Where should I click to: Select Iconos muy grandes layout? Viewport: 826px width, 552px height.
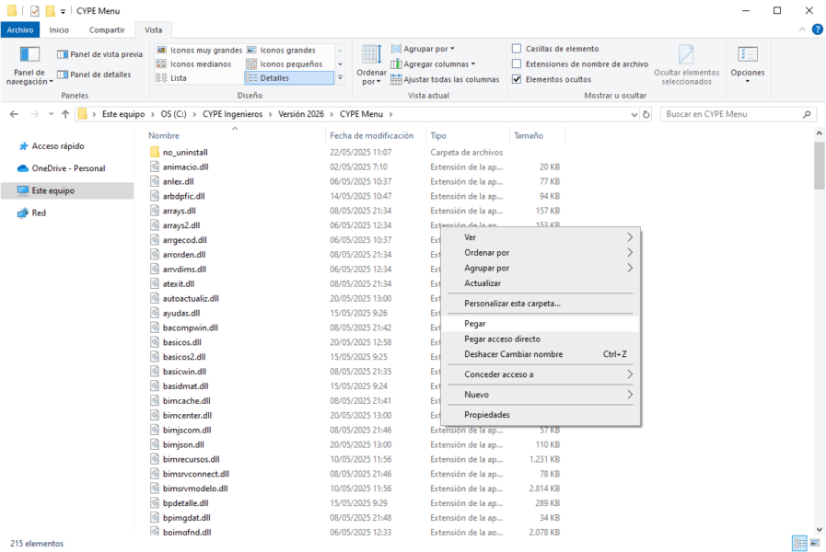pos(199,50)
